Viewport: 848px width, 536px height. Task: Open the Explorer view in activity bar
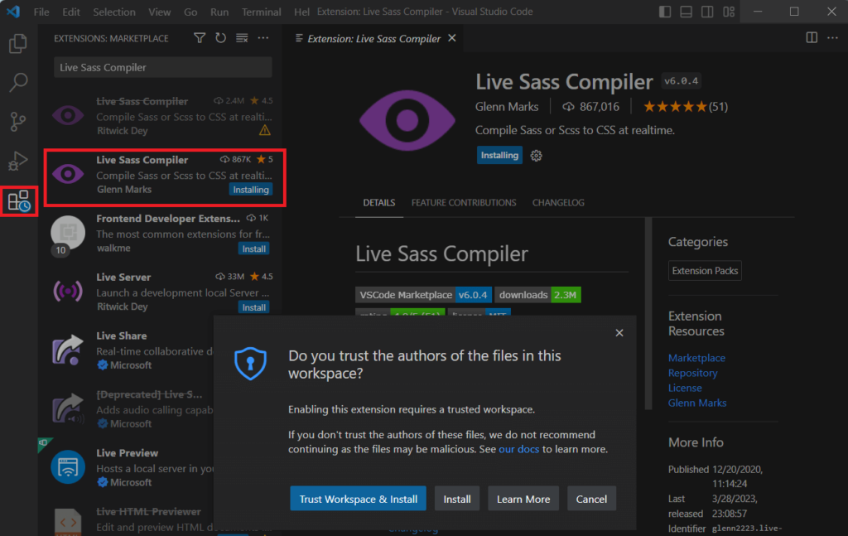[x=18, y=43]
